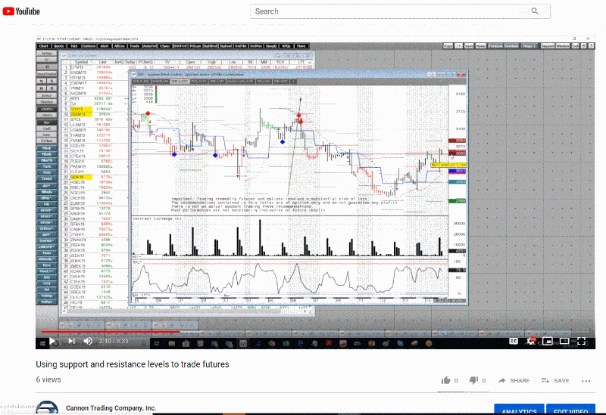
Task: Dislike the video with thumbs down
Action: (x=475, y=380)
